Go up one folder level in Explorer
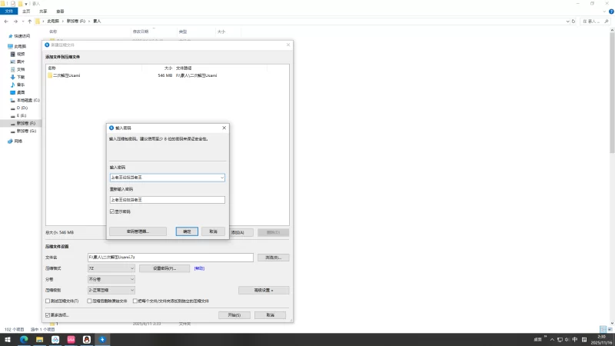This screenshot has height=346, width=615. point(30,22)
